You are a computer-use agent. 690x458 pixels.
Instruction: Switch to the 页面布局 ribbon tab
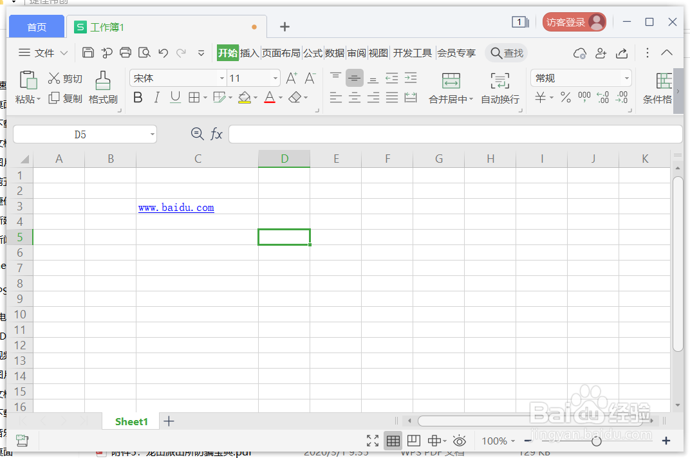(281, 53)
